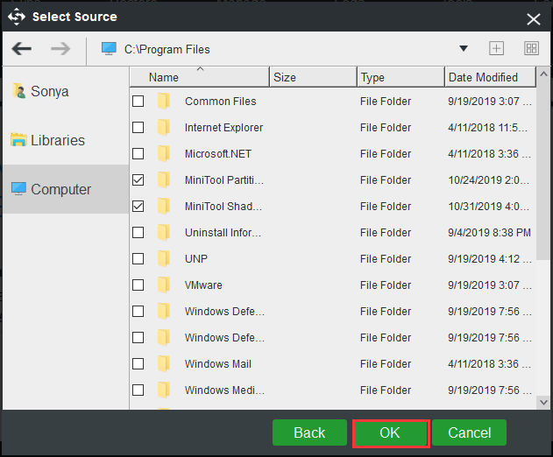
Task: Click the MiniTool ShadowMaker logo icon
Action: pyautogui.click(x=16, y=17)
